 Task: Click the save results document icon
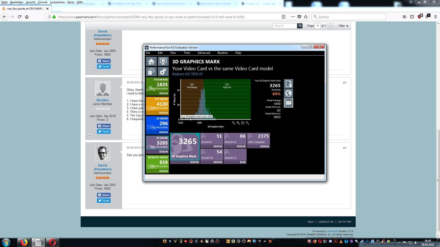pos(289,84)
